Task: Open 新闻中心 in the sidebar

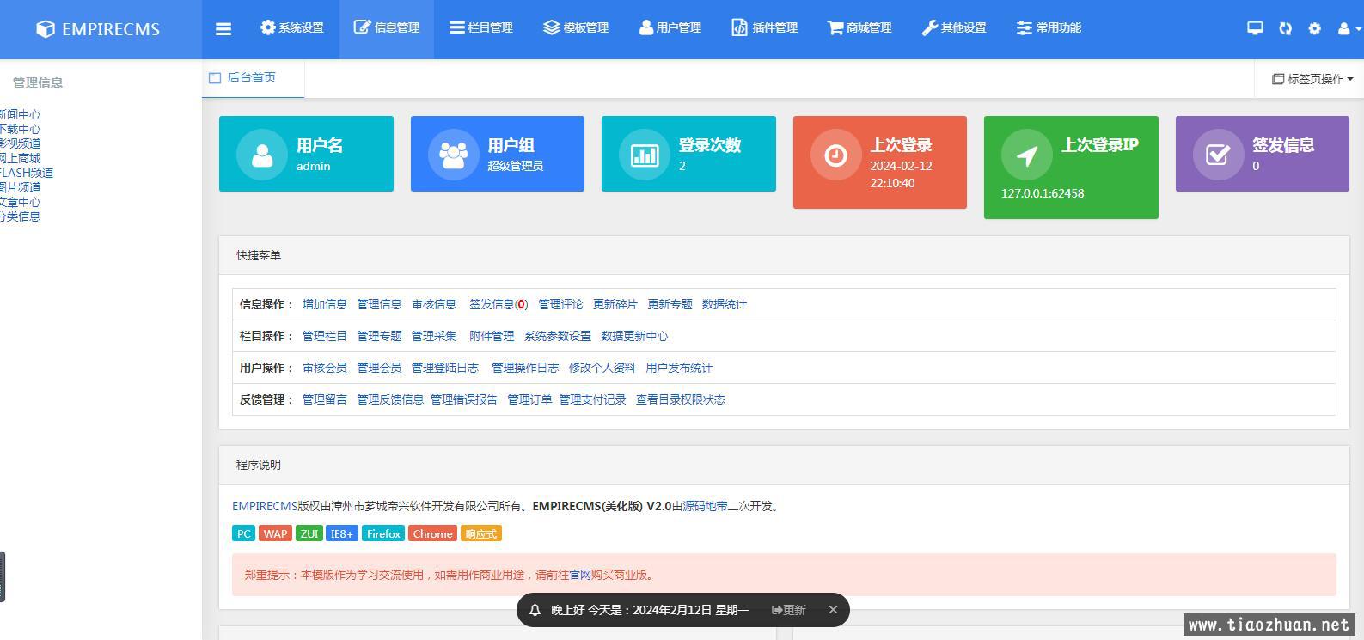Action: pos(20,114)
